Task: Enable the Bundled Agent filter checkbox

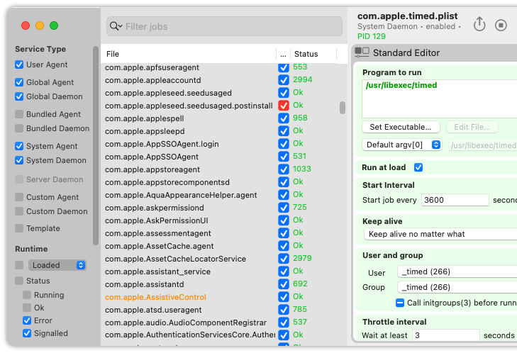Action: coord(19,114)
